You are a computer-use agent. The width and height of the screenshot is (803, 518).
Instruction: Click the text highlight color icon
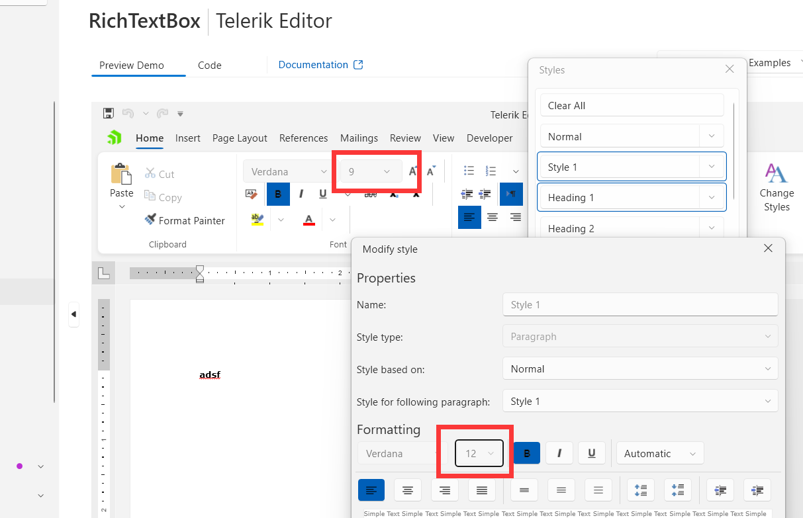coord(258,220)
